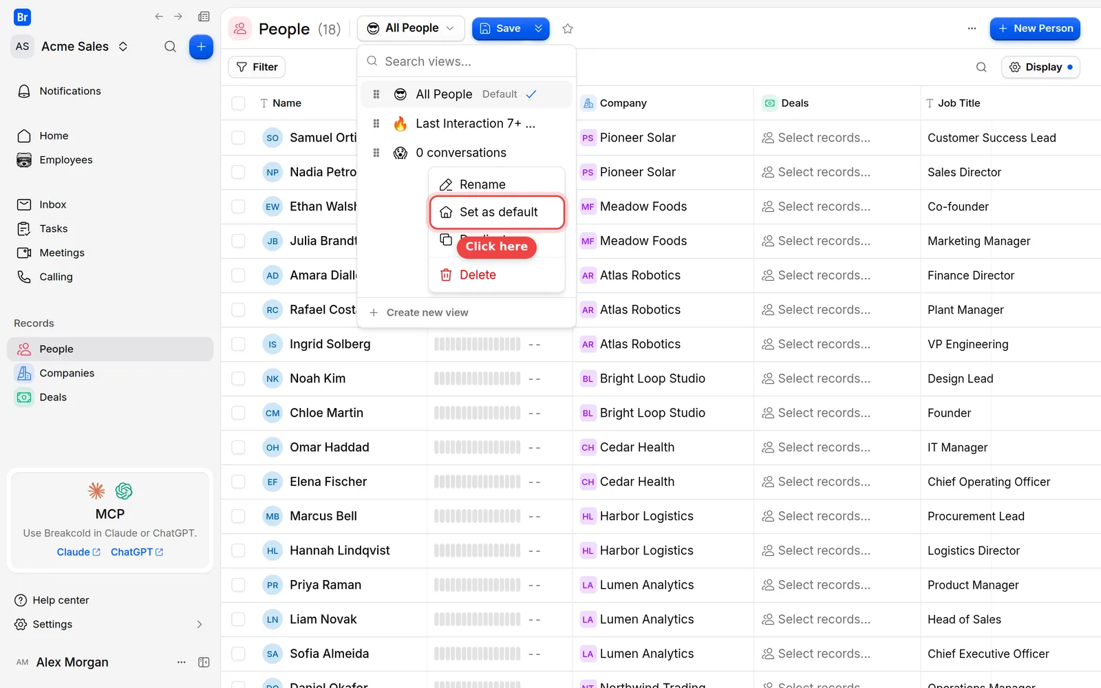Image resolution: width=1101 pixels, height=688 pixels.
Task: Open the three-dots menu near New Person
Action: click(x=972, y=28)
